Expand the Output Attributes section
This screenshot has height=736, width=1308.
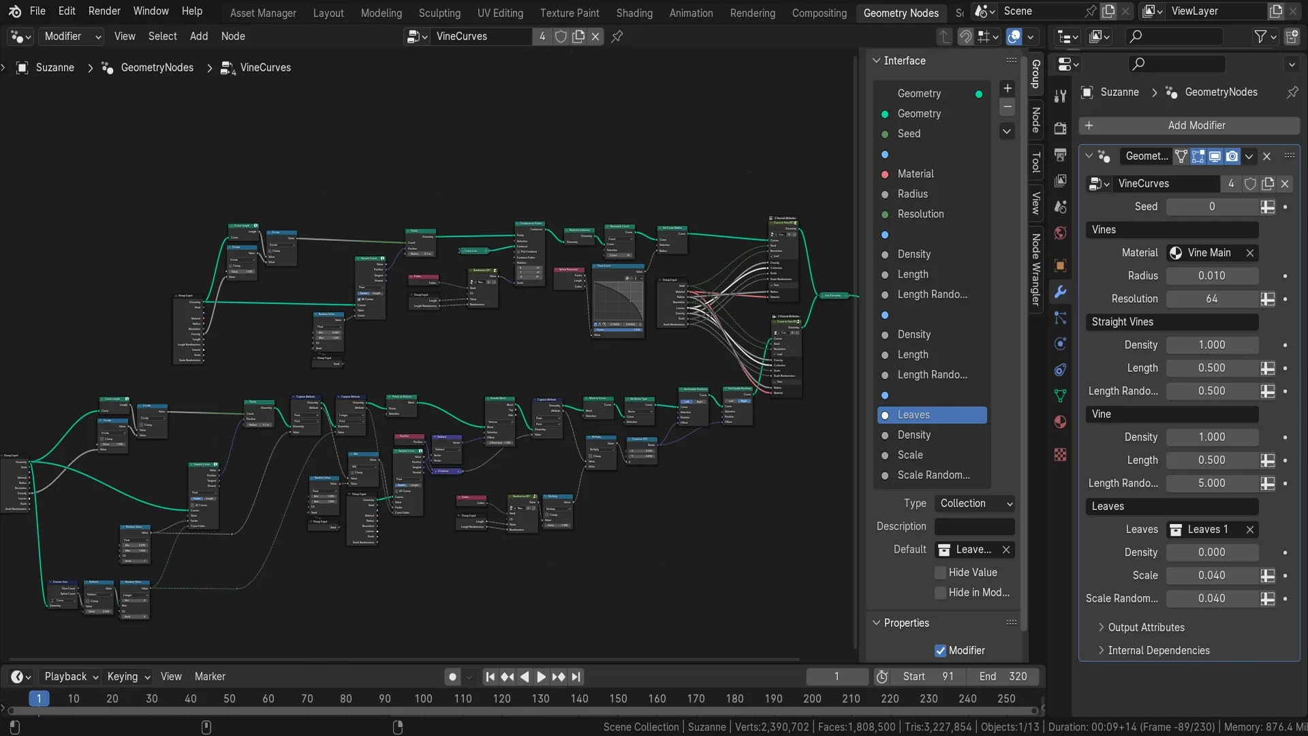[x=1145, y=627]
